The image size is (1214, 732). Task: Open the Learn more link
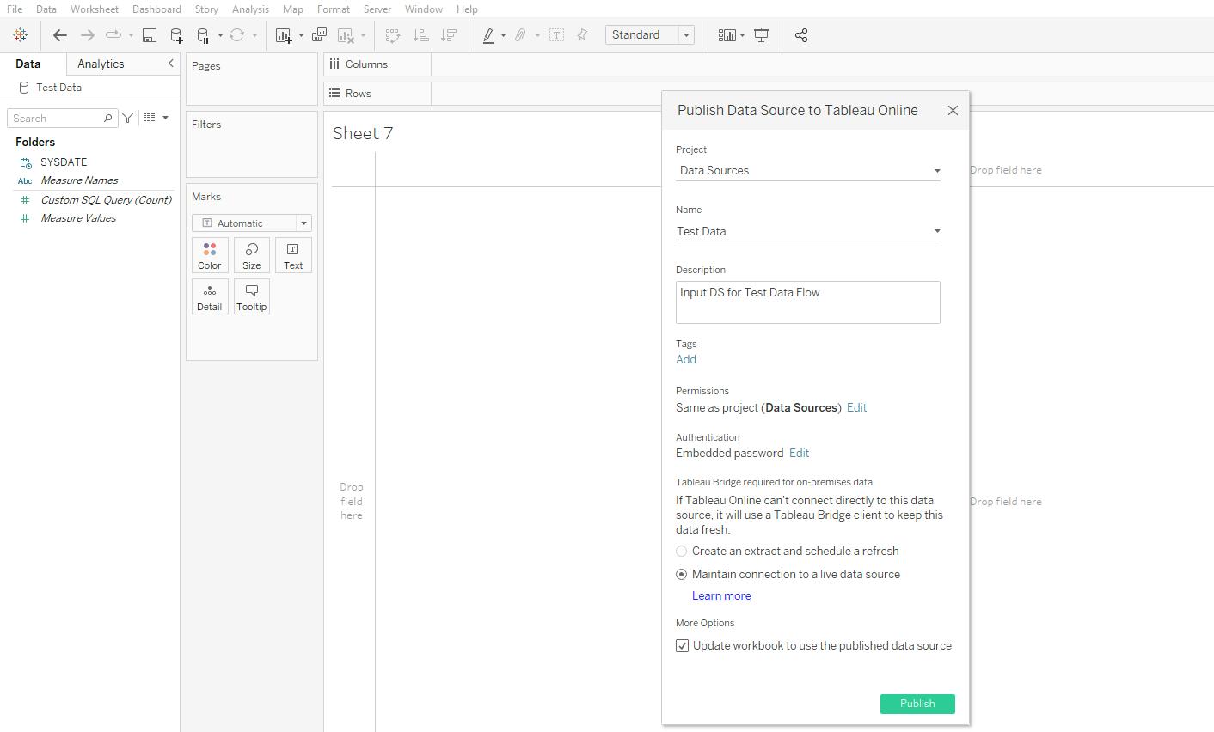(x=721, y=595)
